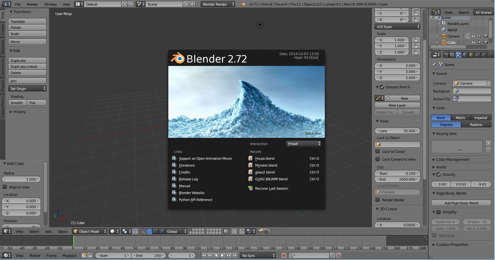Viewport: 495px width, 260px height.
Task: Select the scale manipulator icon
Action: point(161,231)
